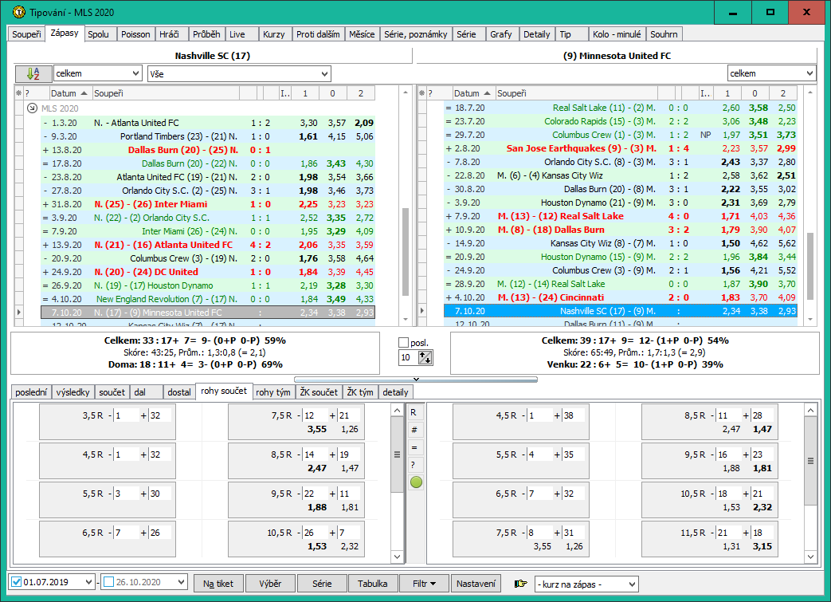Click the Soupeři column header in left table

click(166, 93)
